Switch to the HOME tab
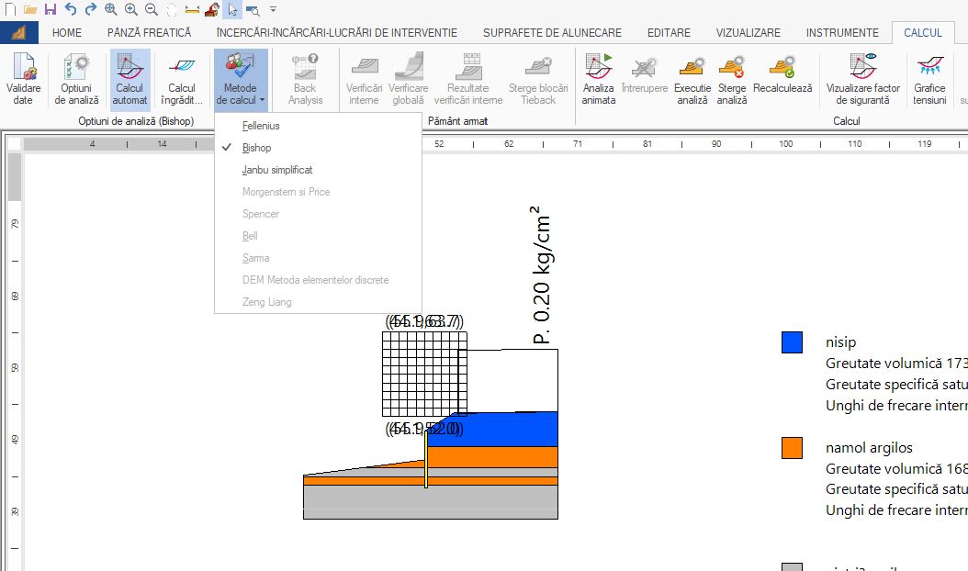This screenshot has height=571, width=968. click(67, 33)
